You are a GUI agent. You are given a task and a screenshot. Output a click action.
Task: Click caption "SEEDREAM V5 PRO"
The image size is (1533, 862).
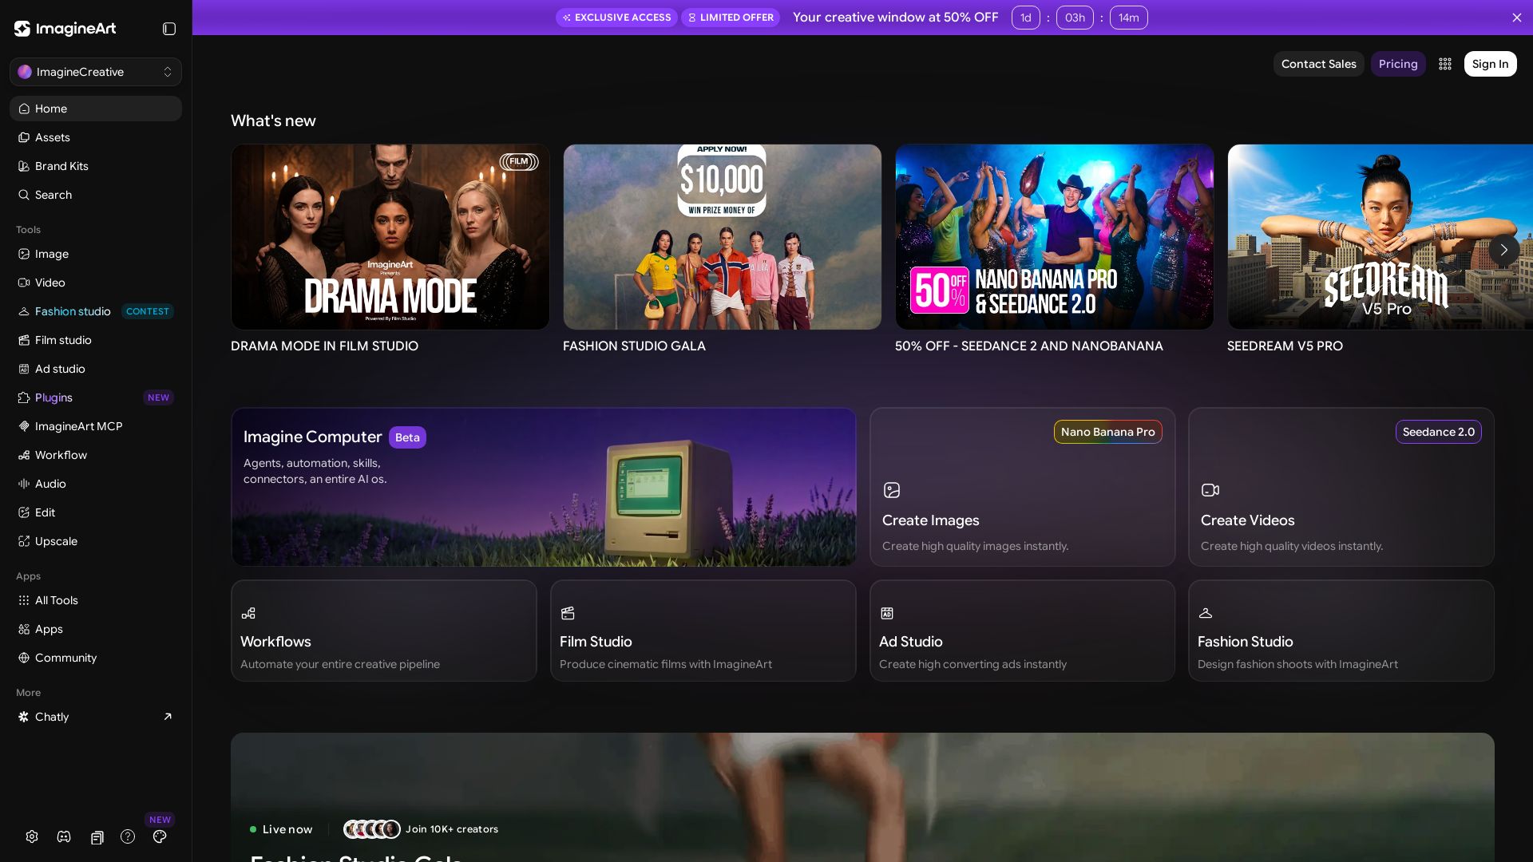pyautogui.click(x=1285, y=346)
